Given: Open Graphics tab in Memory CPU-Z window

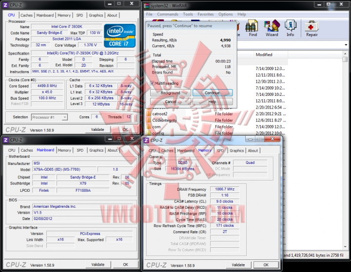Looking at the screenshot, I should [236, 150].
